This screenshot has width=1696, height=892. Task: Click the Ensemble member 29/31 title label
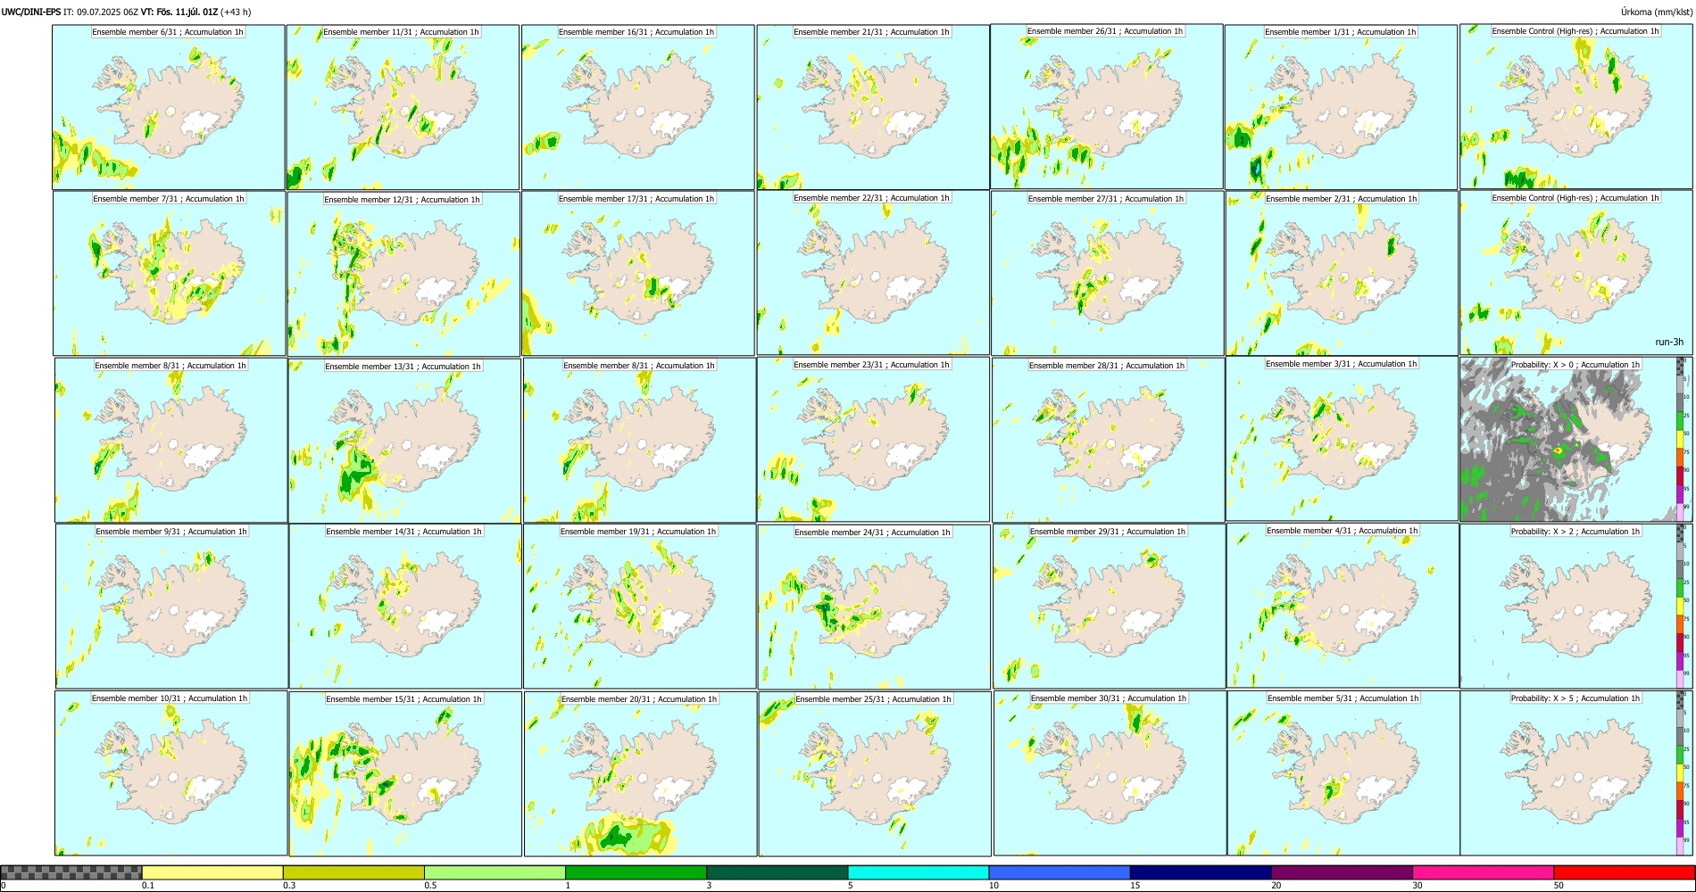(x=1108, y=532)
